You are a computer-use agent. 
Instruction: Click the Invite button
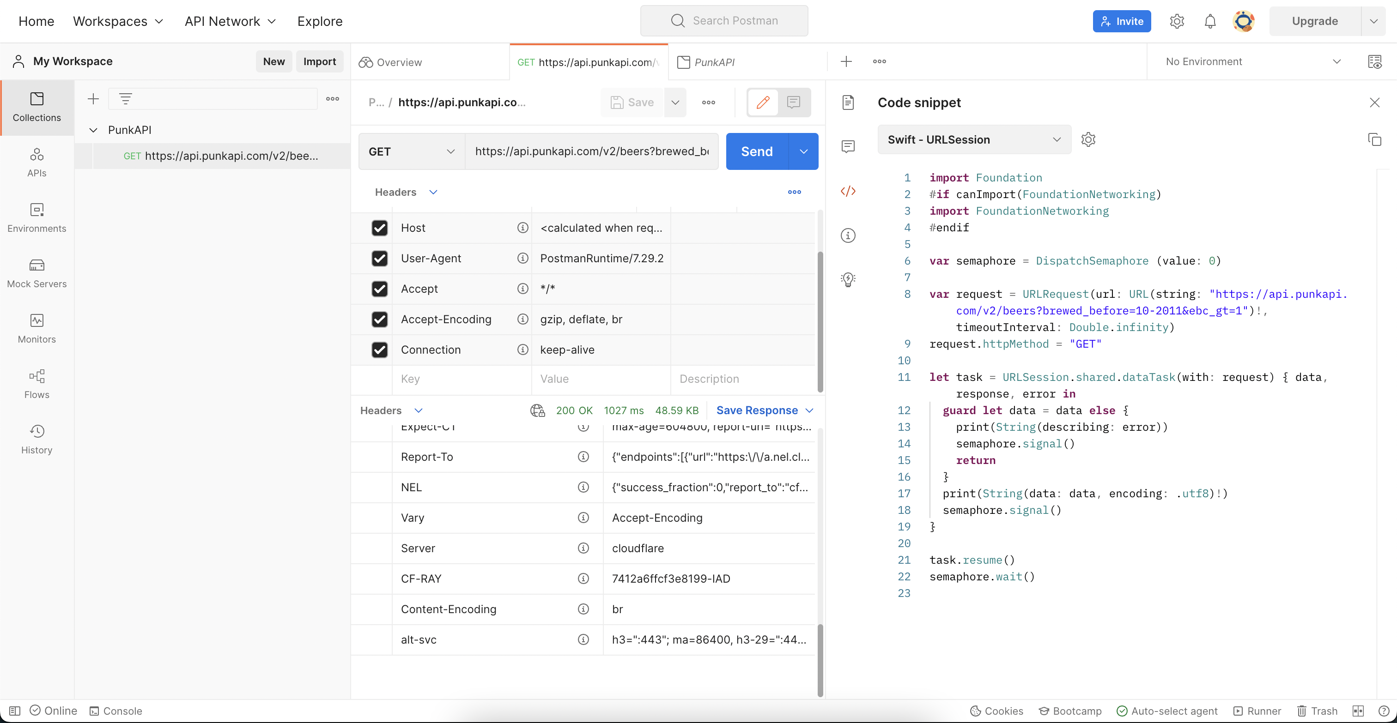coord(1122,21)
